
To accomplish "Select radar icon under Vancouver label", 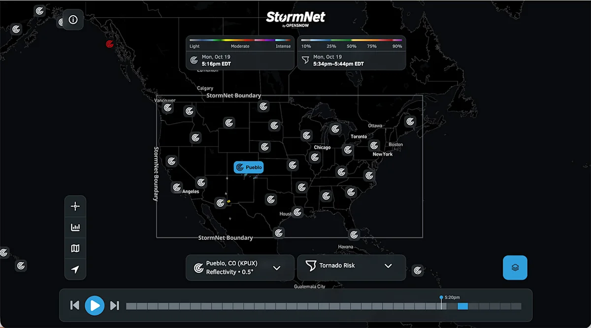I will [168, 107].
